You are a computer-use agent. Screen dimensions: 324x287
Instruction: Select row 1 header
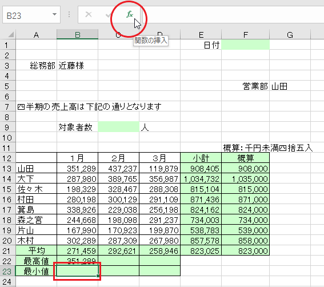7,45
